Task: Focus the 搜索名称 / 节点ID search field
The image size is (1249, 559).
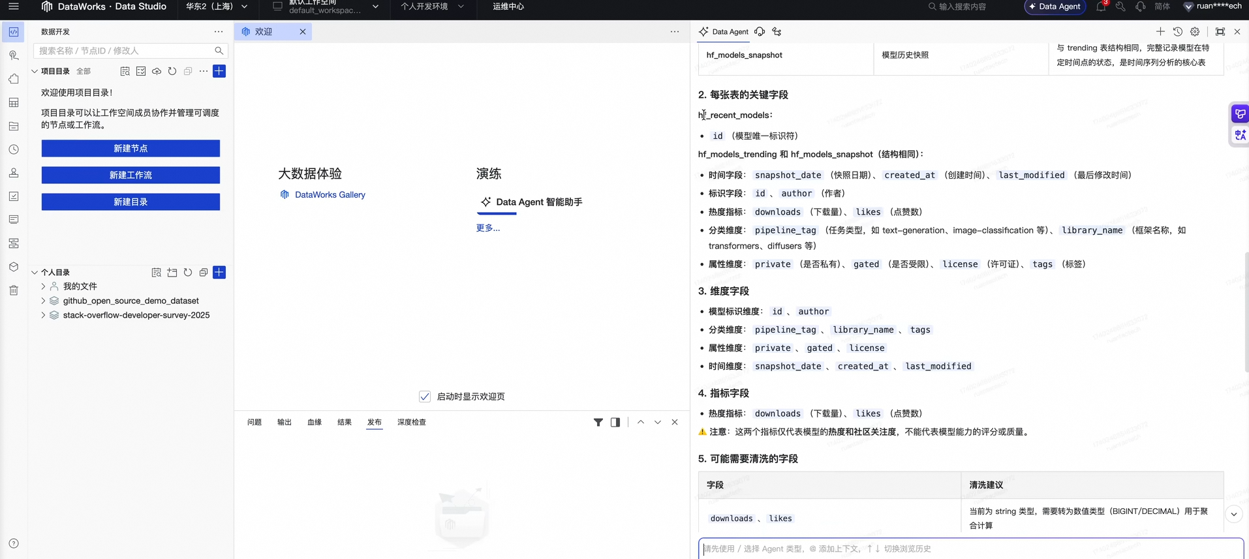Action: [x=131, y=51]
